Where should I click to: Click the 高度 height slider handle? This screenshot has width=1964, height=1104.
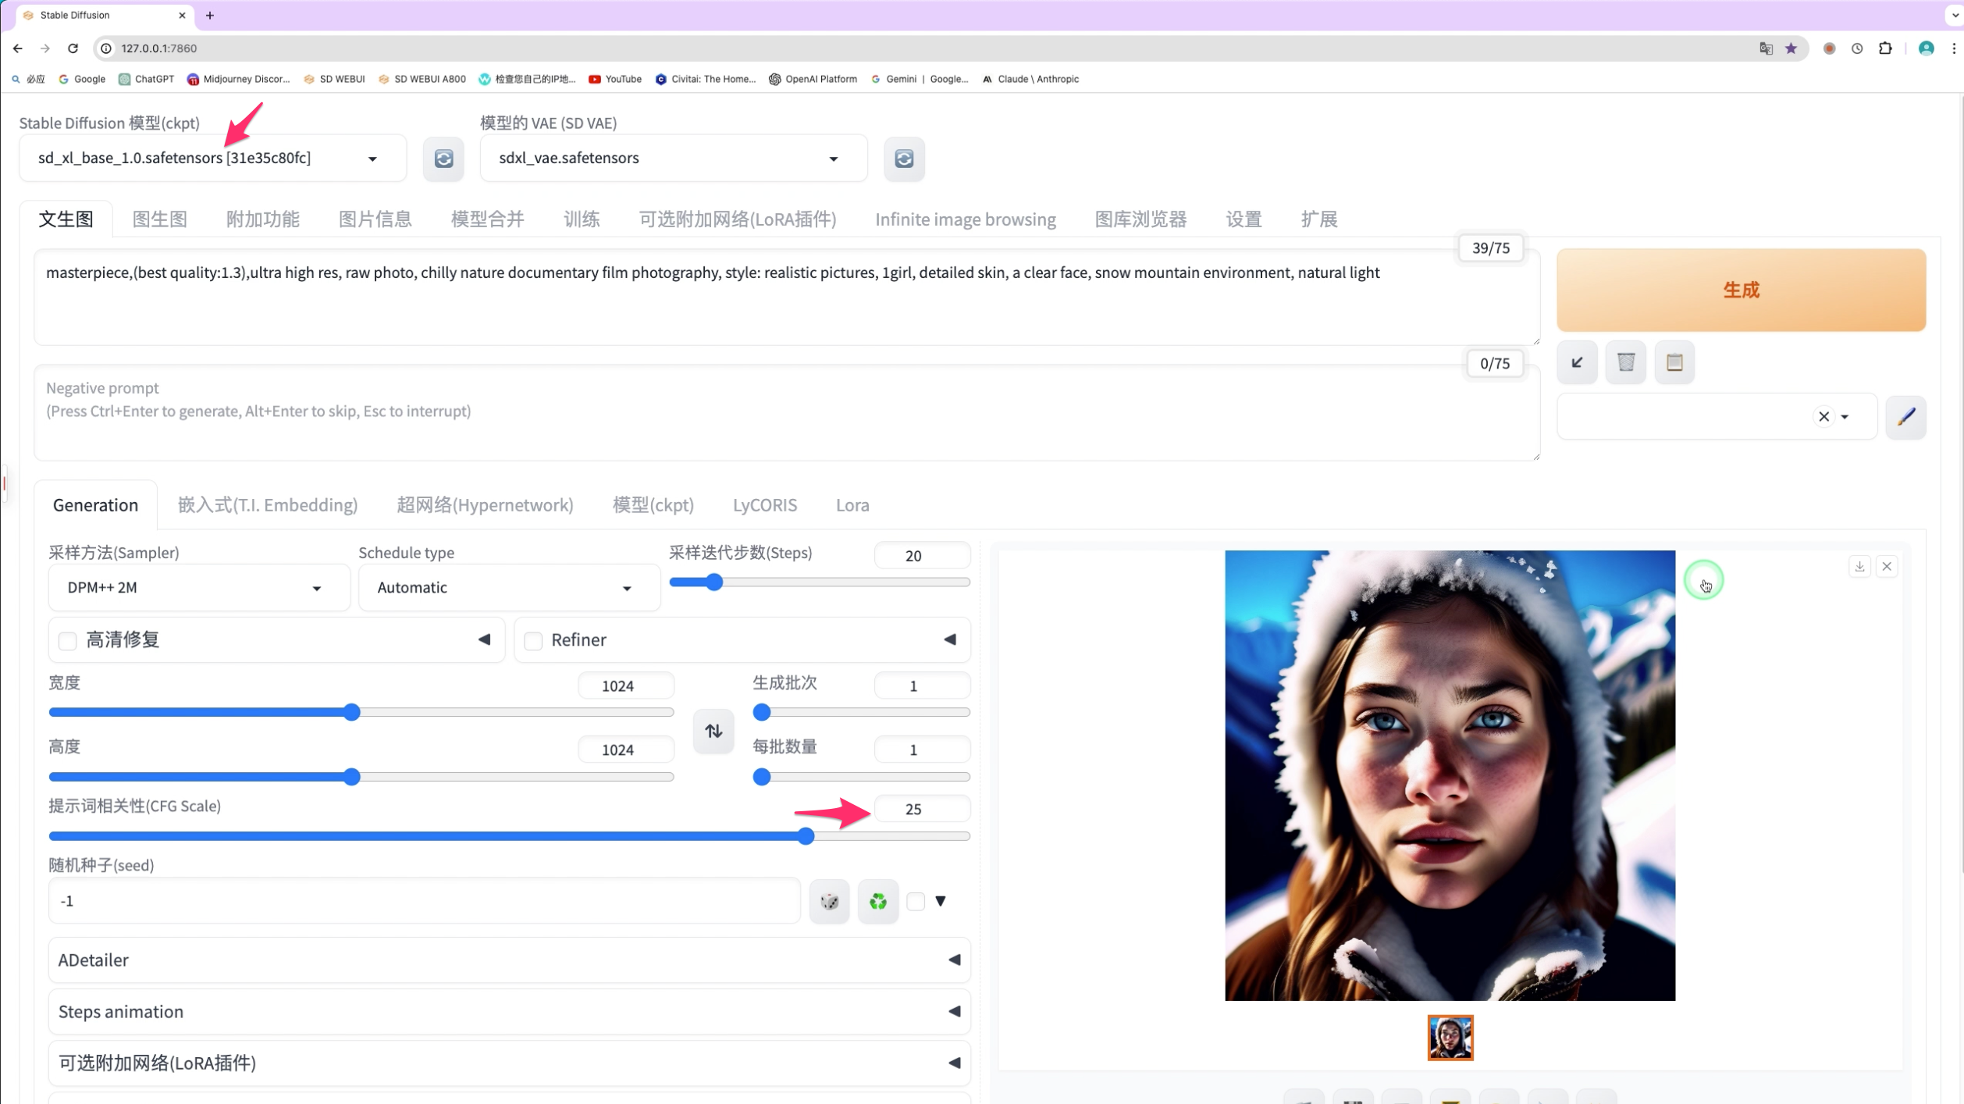[x=351, y=777]
